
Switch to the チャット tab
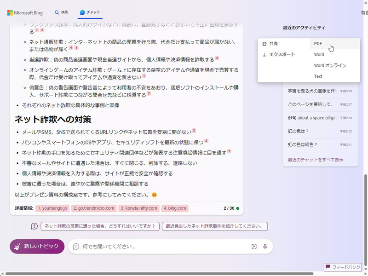[90, 12]
